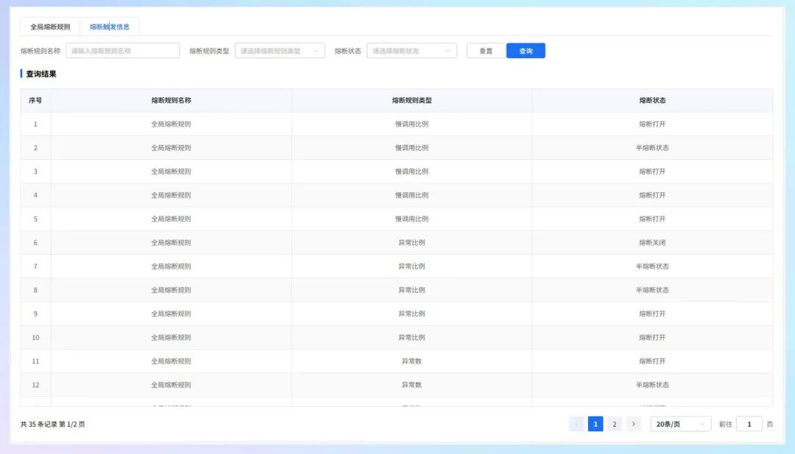Click row number 4 cell
Viewport: 795px width, 454px height.
[35, 195]
